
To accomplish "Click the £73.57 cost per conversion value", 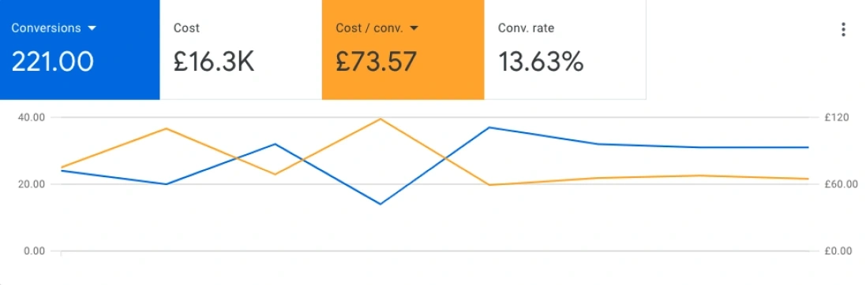I will 376,61.
